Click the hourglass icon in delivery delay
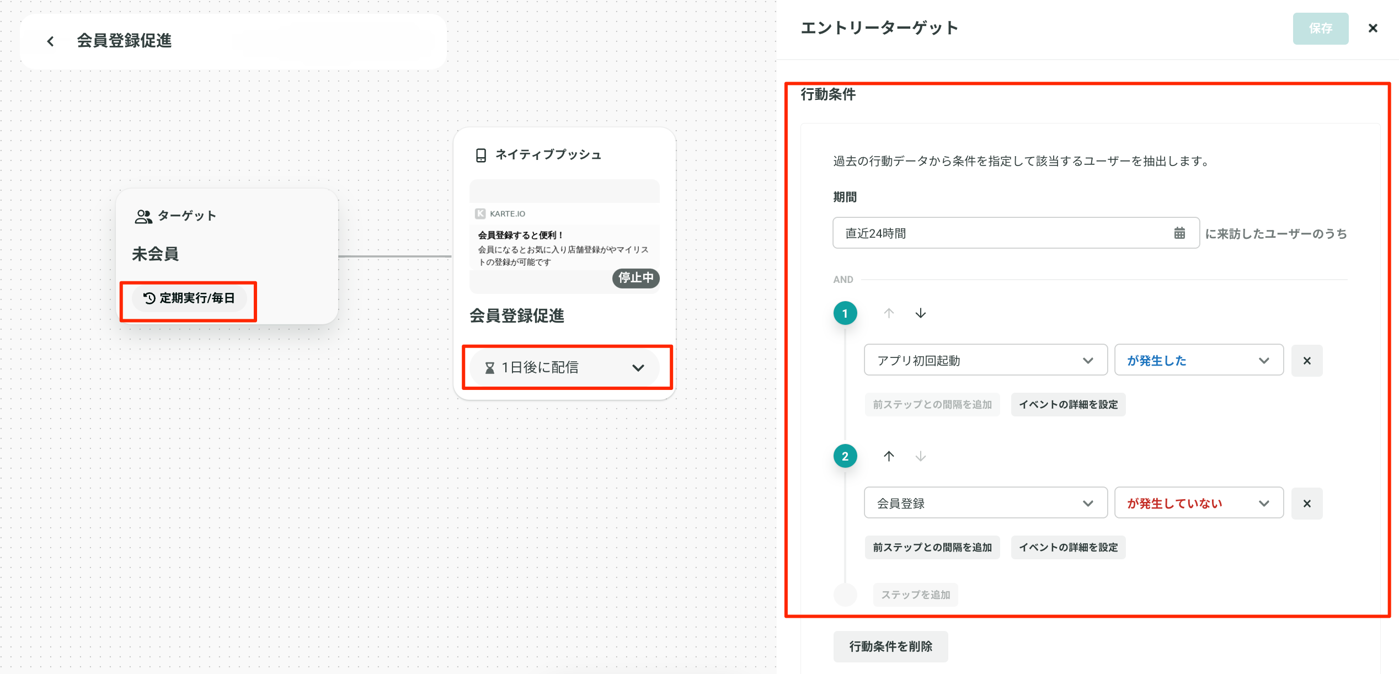This screenshot has height=674, width=1399. (489, 368)
